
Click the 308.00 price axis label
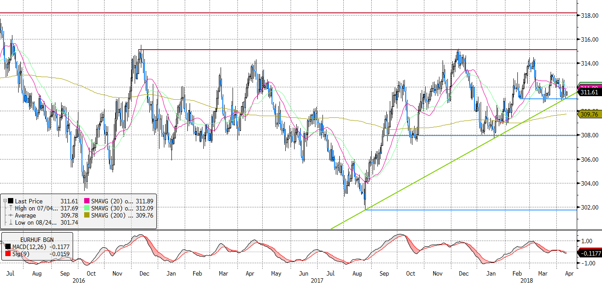click(589, 135)
